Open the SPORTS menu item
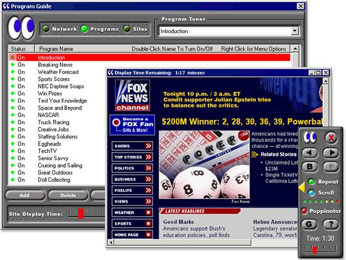This screenshot has height=260, width=346. click(x=132, y=223)
